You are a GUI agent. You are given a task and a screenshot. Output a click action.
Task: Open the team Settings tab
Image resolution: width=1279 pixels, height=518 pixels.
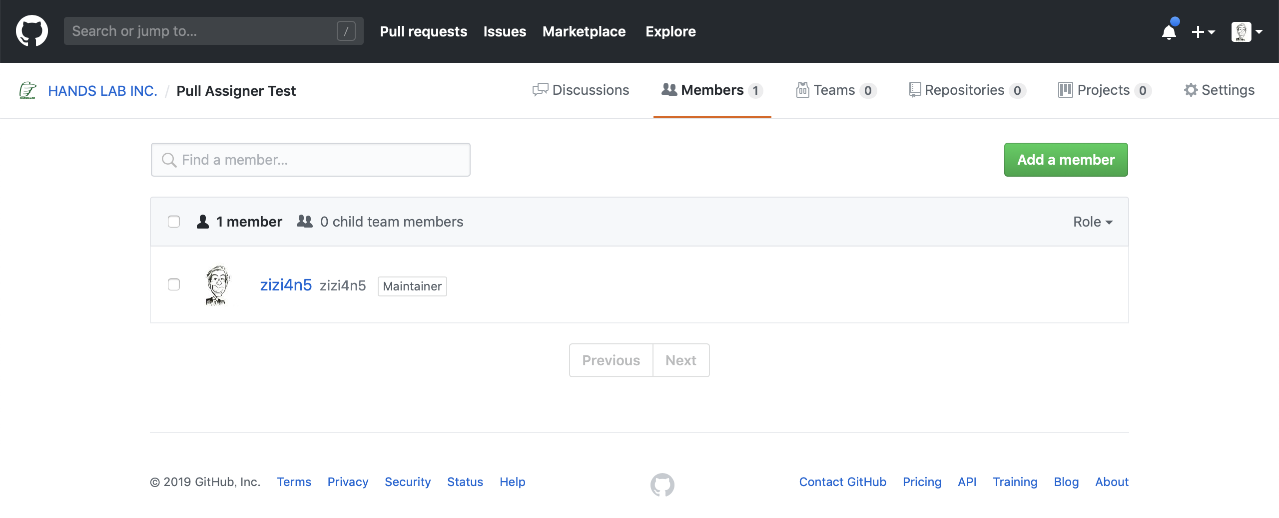[1220, 90]
